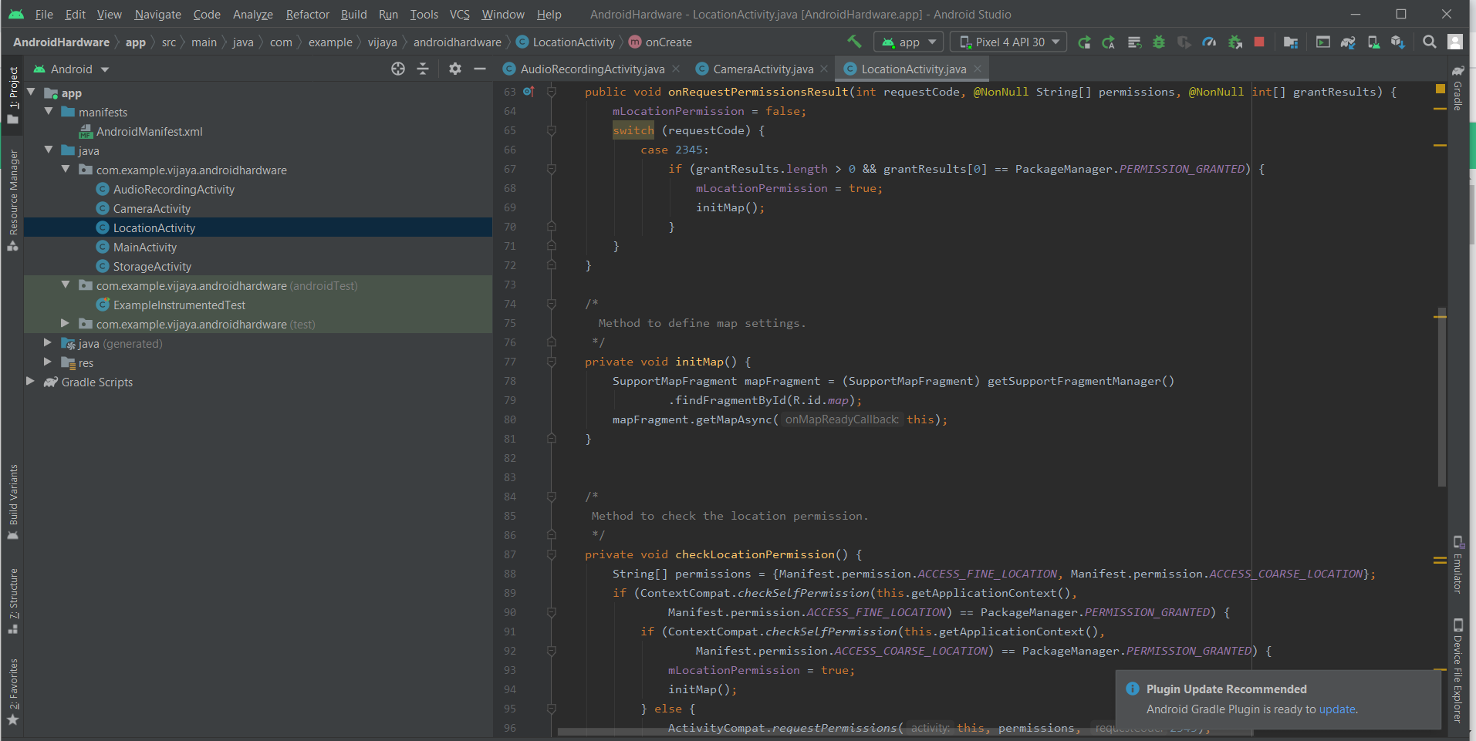
Task: Click the editor horizontal scrollbar
Action: [835, 732]
